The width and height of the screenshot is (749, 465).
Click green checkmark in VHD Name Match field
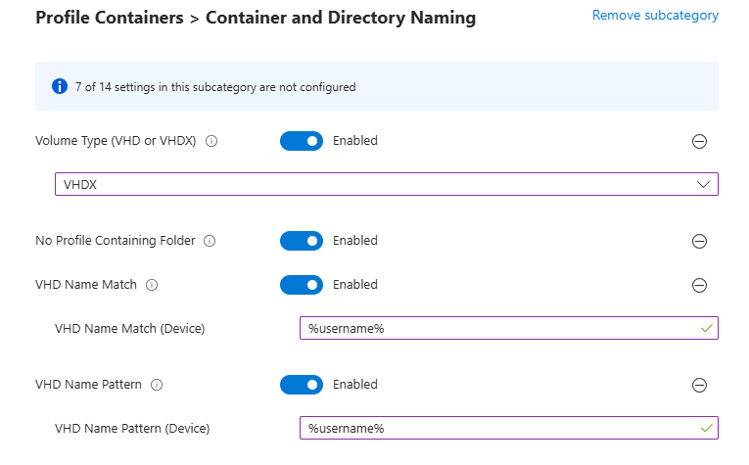coord(705,328)
